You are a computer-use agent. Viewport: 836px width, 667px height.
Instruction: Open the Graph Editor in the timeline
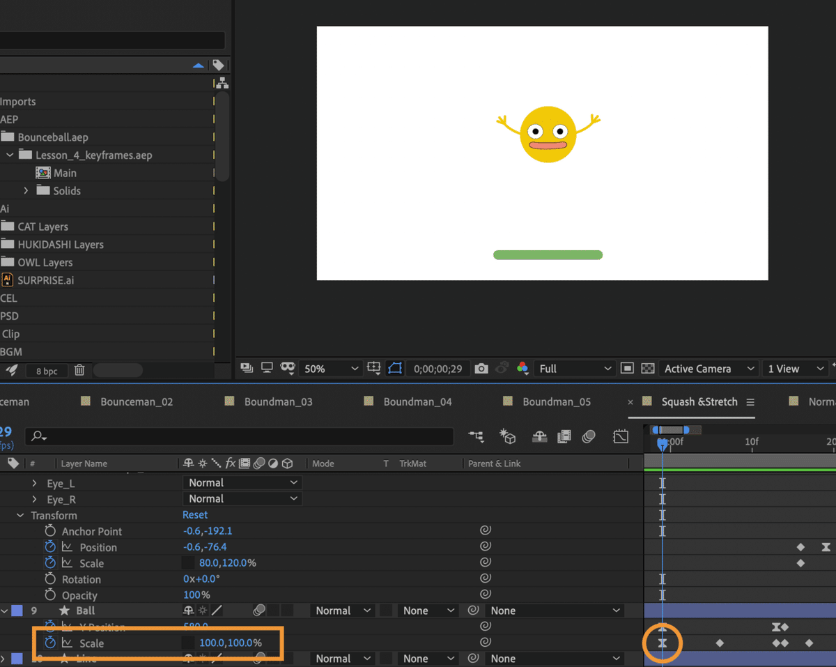[x=620, y=437]
